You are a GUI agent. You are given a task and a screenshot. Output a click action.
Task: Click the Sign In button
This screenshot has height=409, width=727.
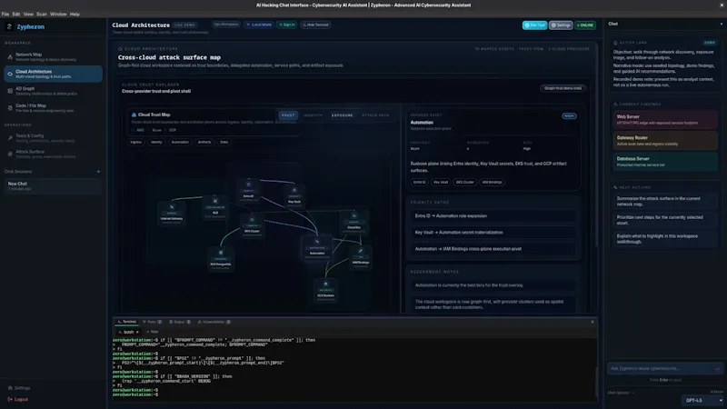click(x=286, y=25)
